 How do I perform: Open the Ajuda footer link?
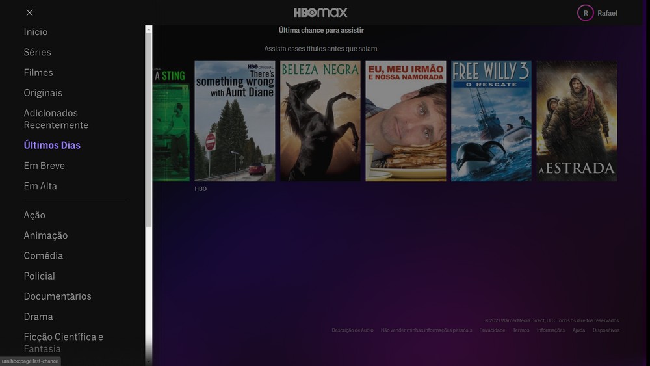(578, 330)
